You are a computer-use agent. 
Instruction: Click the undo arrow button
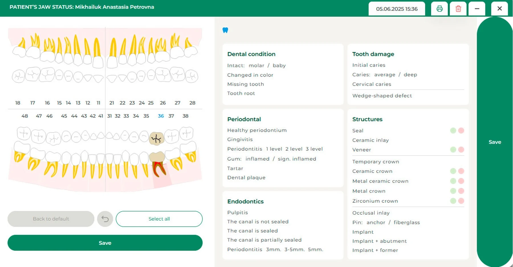105,219
